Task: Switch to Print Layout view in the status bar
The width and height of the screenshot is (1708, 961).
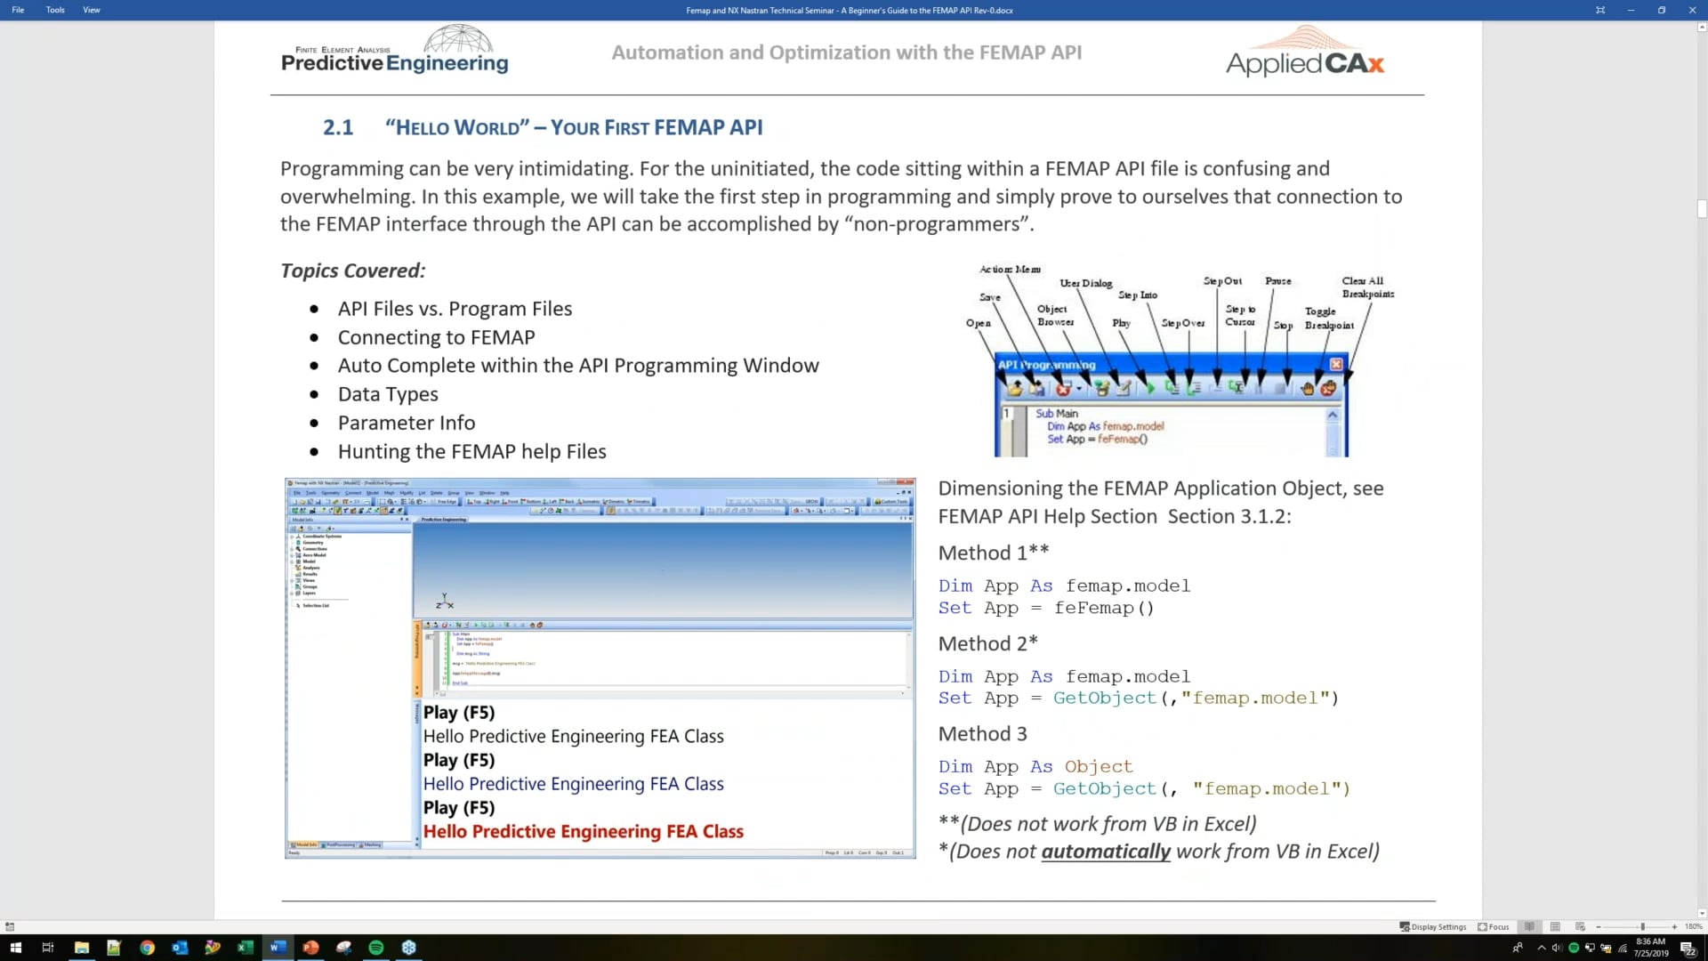Action: tap(1556, 926)
